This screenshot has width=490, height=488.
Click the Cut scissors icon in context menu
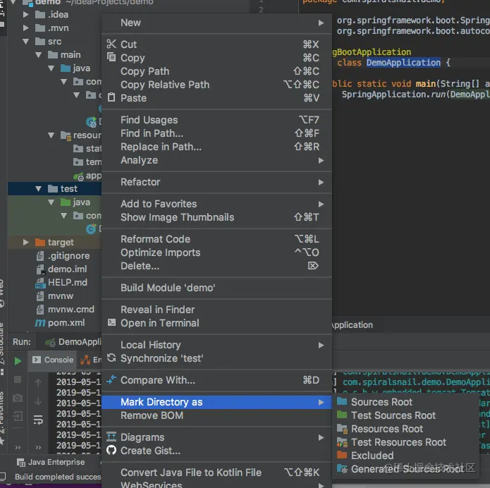pyautogui.click(x=111, y=44)
